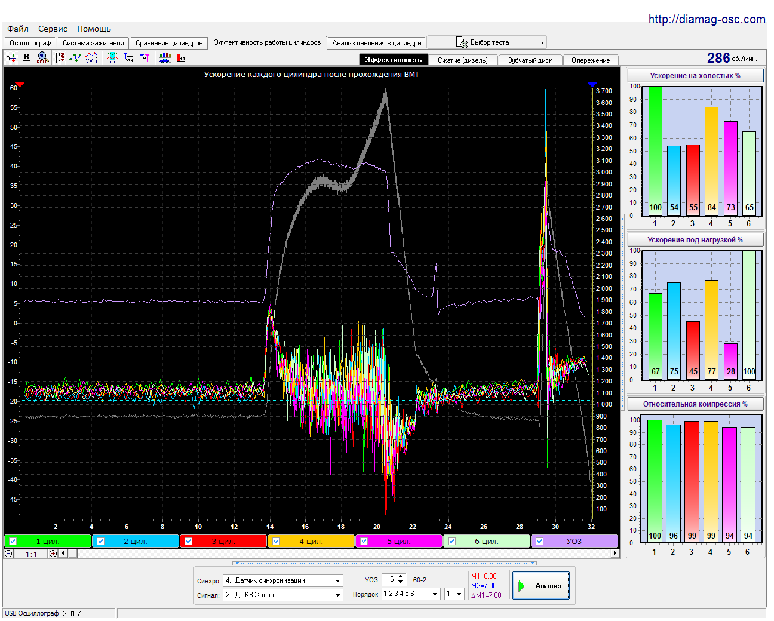Toggle the 1 цил. checkbox

click(x=13, y=542)
